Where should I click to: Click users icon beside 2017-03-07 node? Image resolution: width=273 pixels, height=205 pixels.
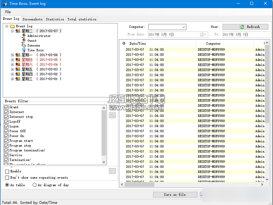[x=18, y=31]
